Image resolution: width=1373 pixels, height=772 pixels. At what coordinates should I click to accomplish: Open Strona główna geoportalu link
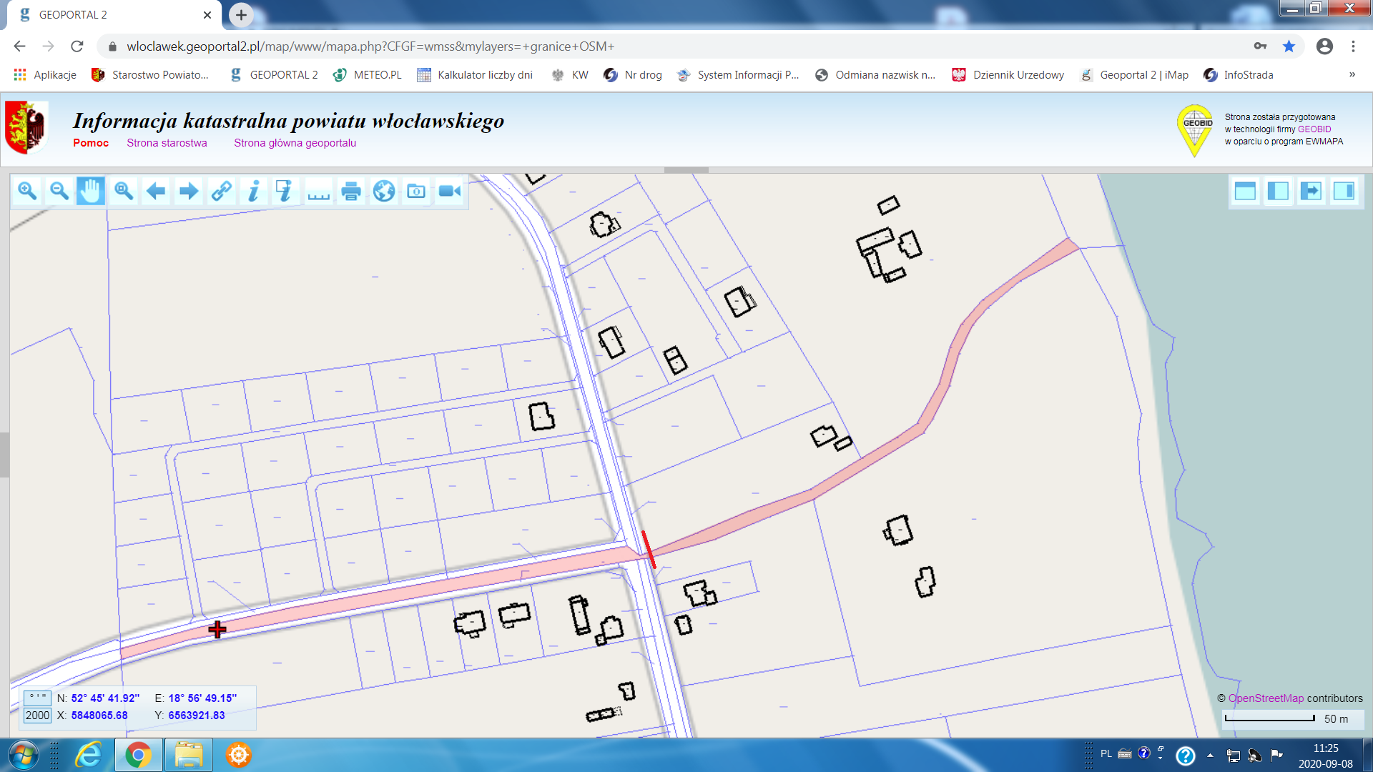coord(295,143)
